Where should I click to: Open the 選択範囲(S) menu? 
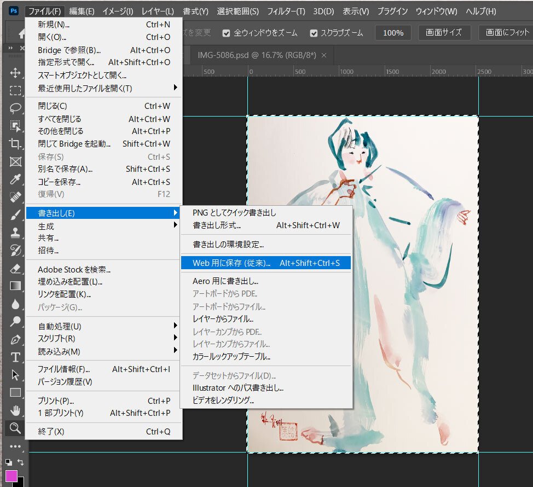click(238, 11)
